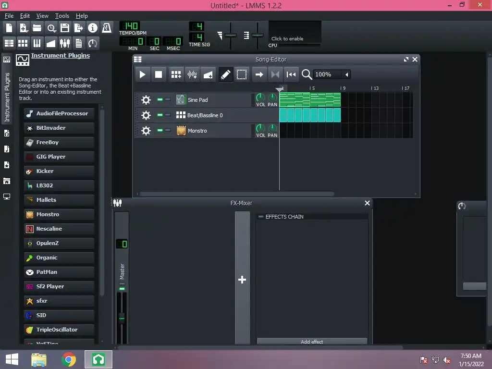Select edit mode selection tool

click(x=242, y=74)
